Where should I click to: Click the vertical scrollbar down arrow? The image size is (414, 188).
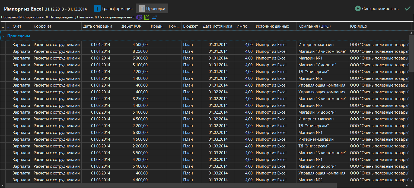pyautogui.click(x=412, y=180)
